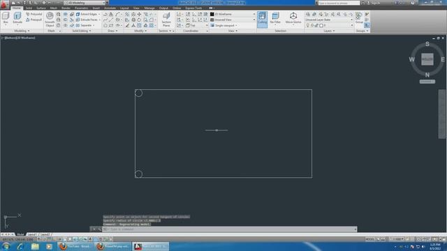Screen dimensions: 447x251
Task: Click the search keyword input field
Action: (x=339, y=3)
